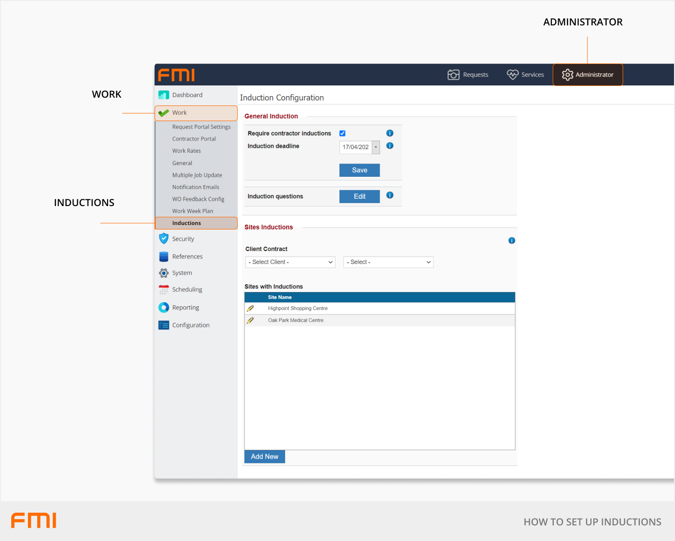This screenshot has height=541, width=675.
Task: Click info icon next to Induction deadline
Action: coord(390,146)
